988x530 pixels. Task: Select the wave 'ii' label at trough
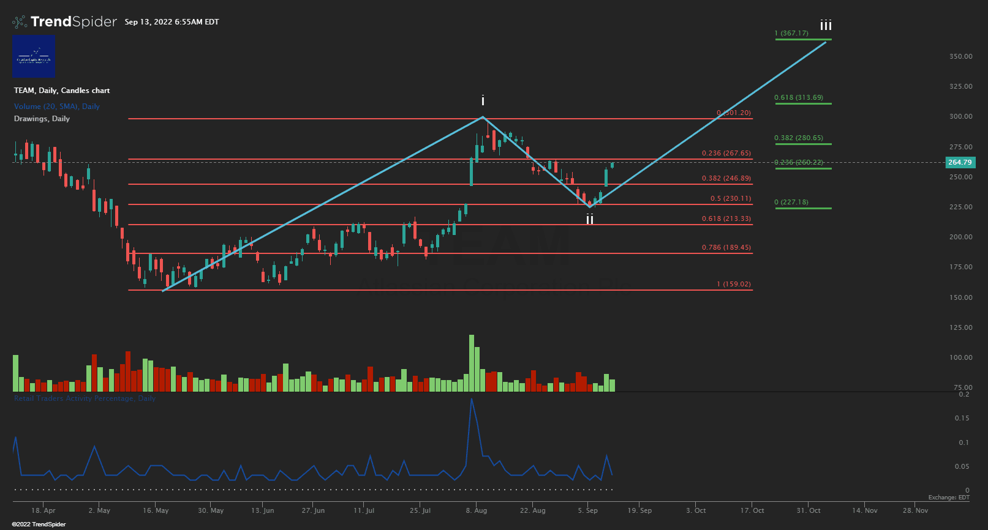[x=589, y=219]
